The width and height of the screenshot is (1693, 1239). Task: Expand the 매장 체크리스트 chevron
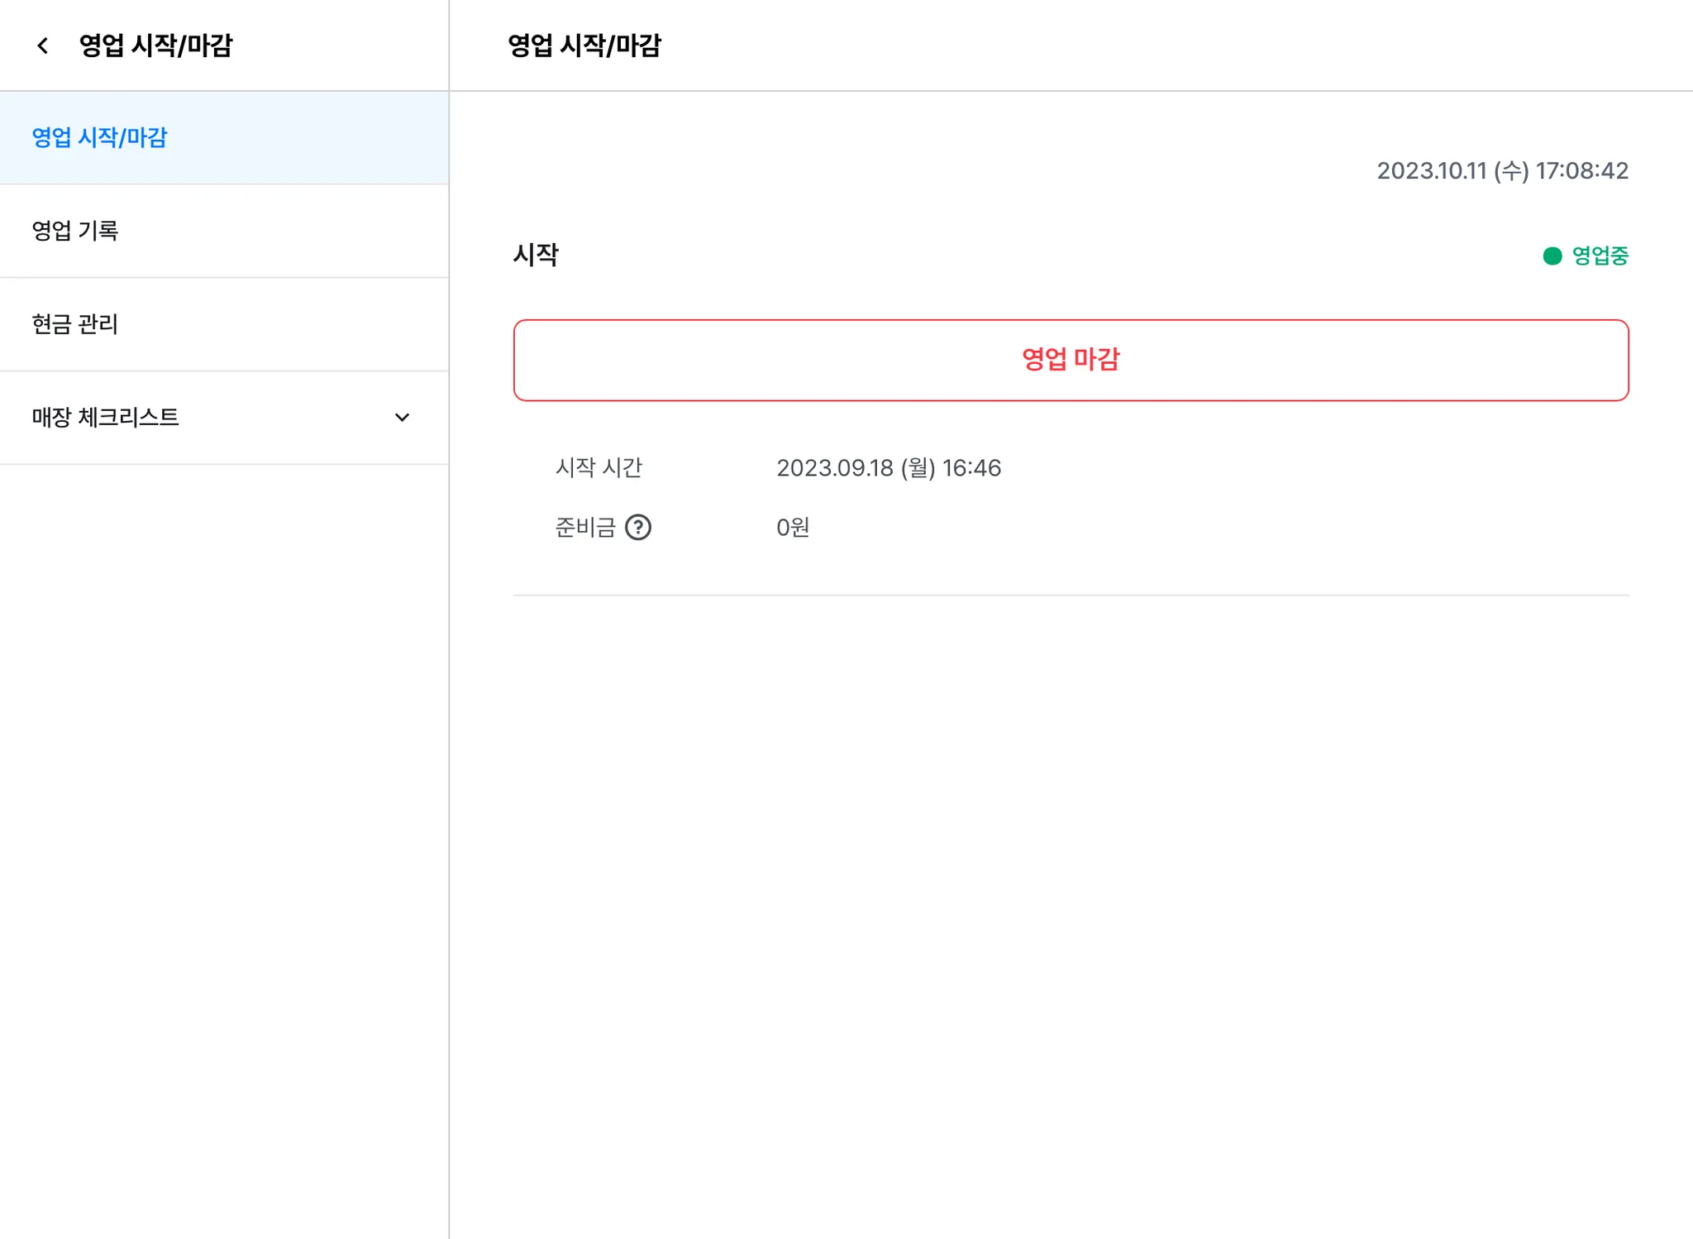402,418
